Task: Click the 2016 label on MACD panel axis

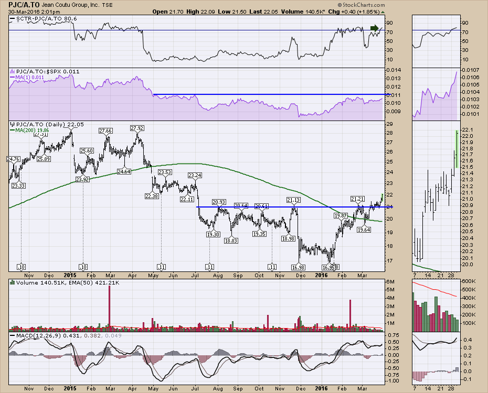Action: [321, 388]
